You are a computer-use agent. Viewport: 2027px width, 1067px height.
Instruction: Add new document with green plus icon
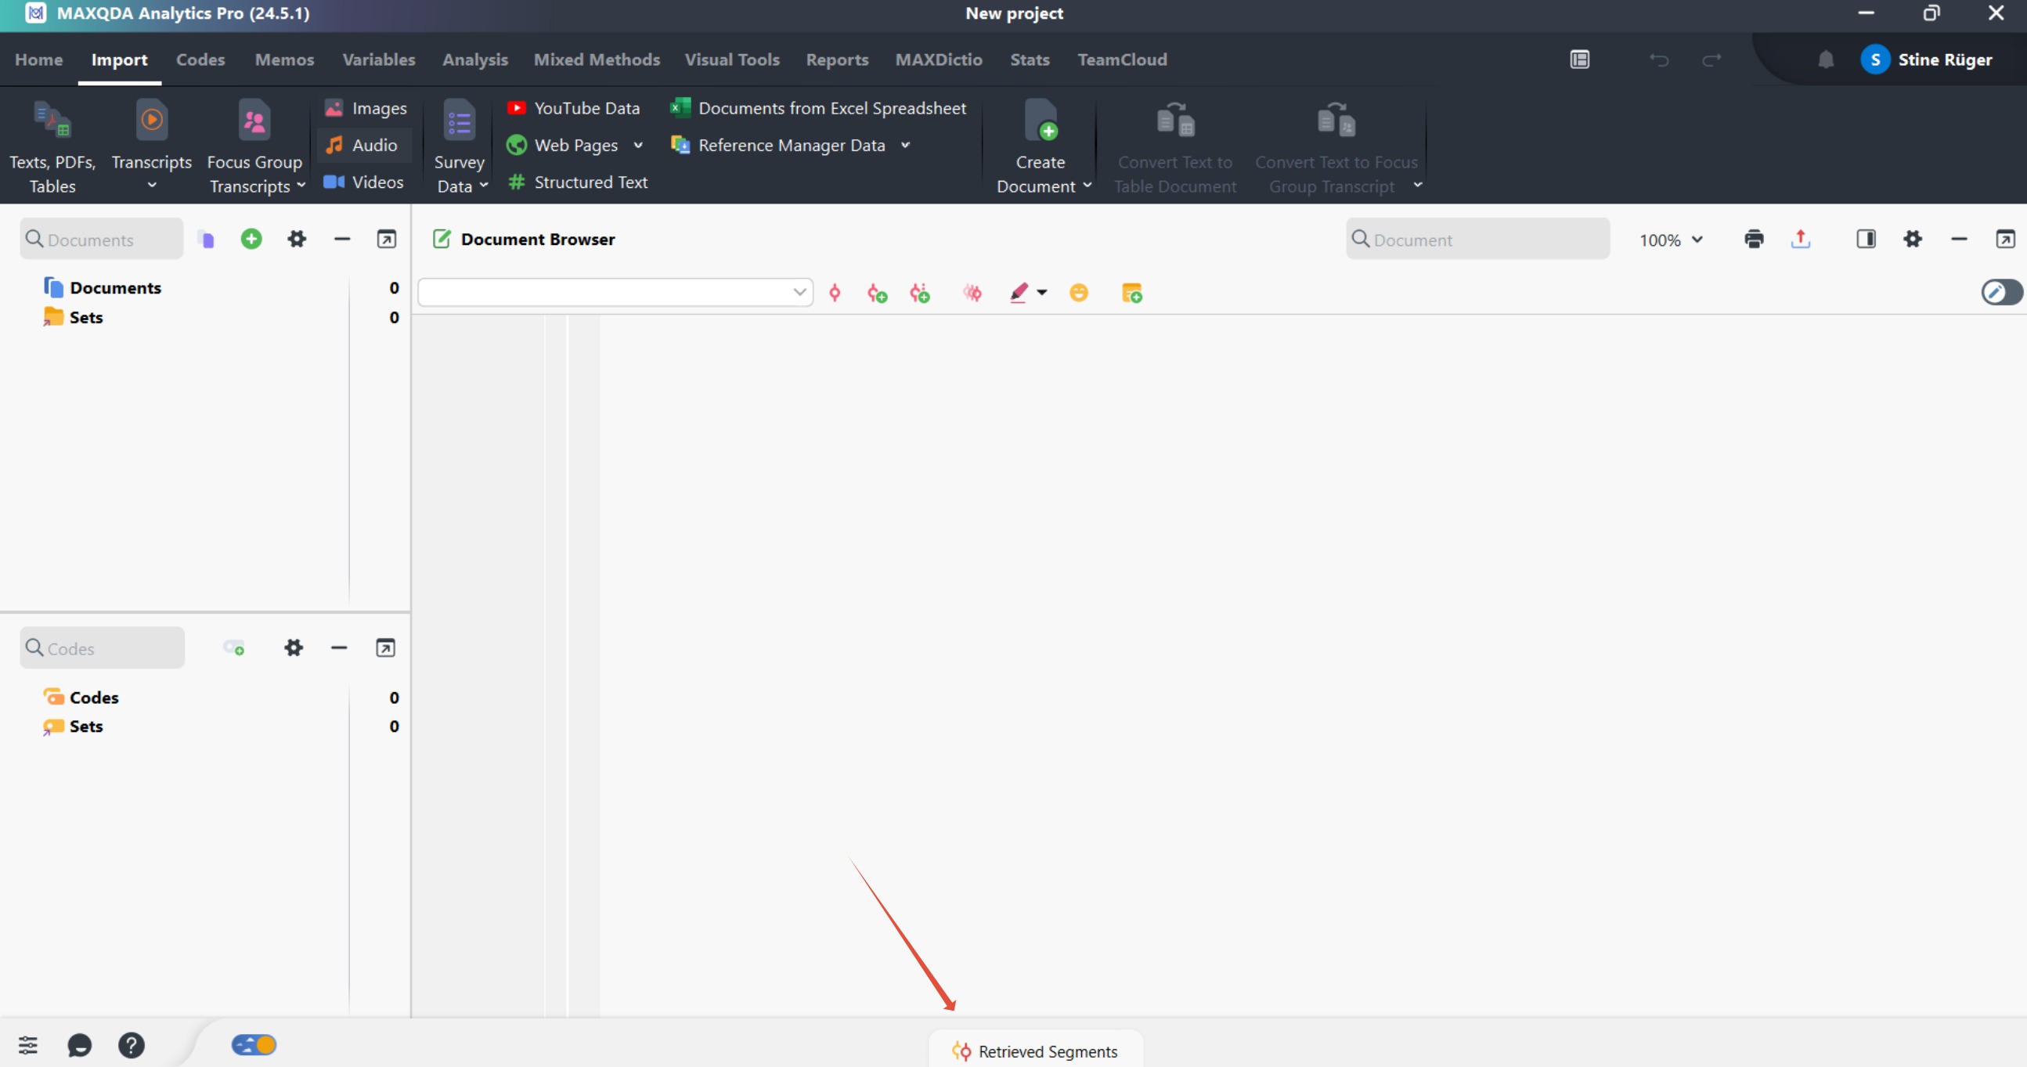pyautogui.click(x=251, y=240)
